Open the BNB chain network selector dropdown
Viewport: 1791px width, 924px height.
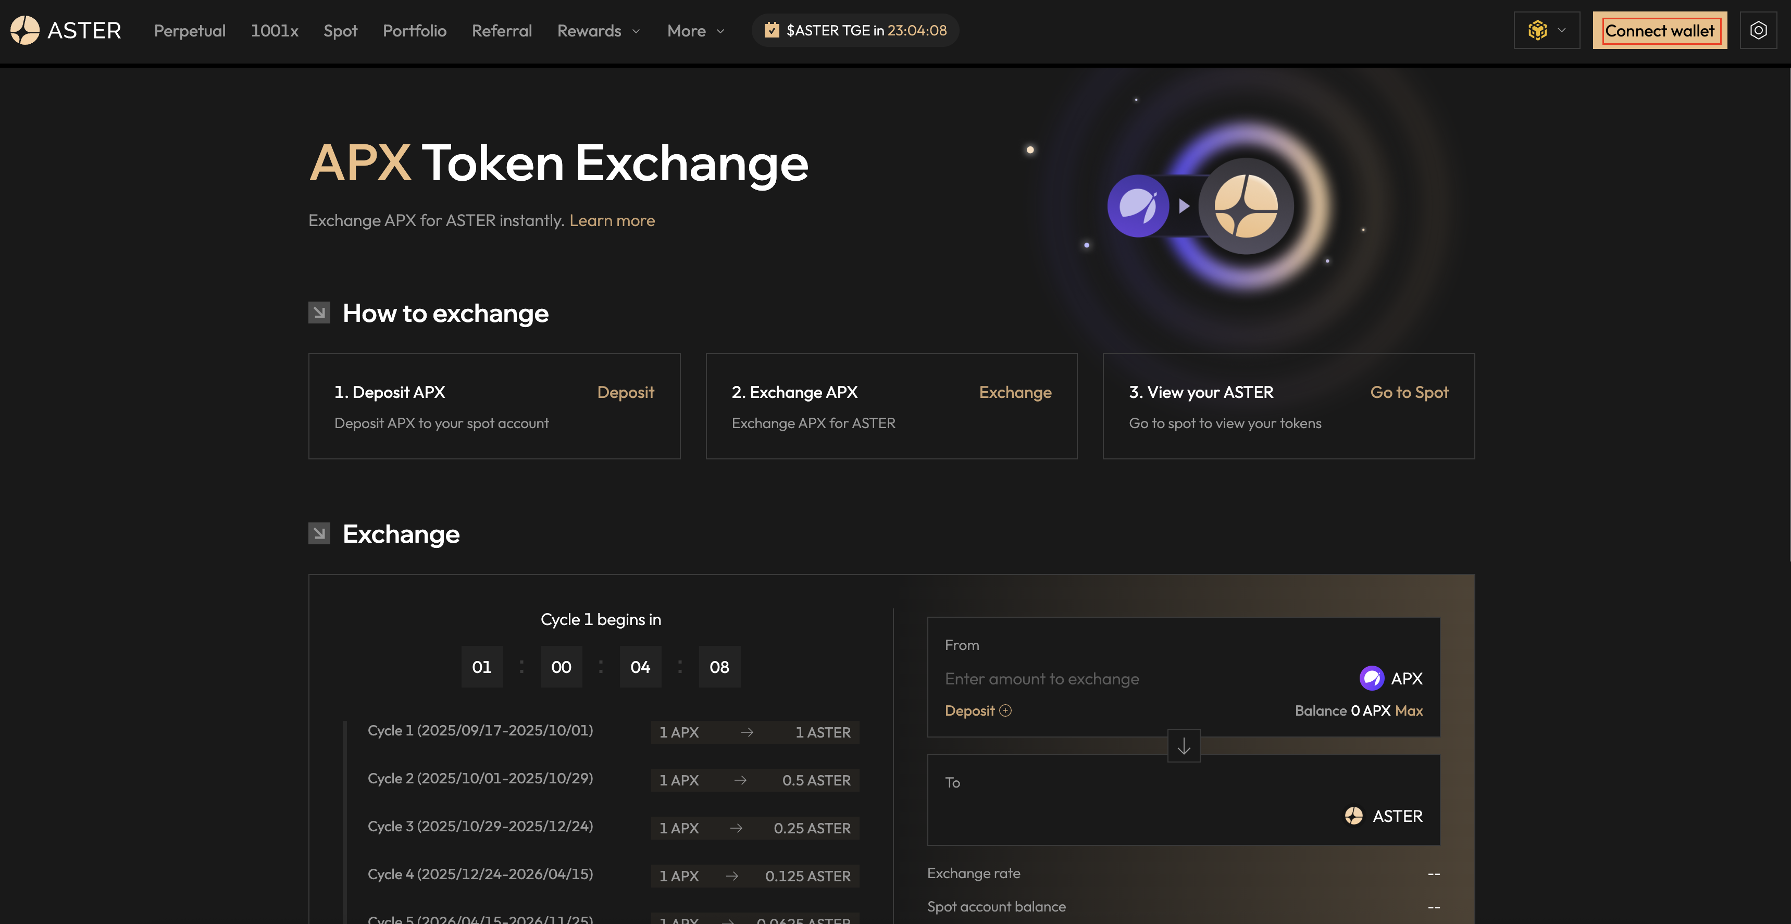click(1546, 31)
